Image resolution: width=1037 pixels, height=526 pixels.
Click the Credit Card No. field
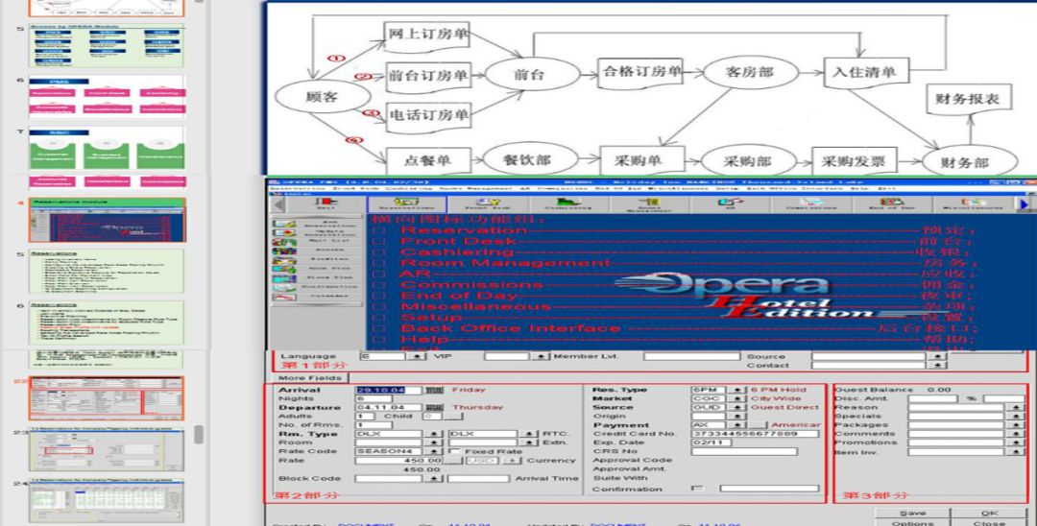point(755,434)
